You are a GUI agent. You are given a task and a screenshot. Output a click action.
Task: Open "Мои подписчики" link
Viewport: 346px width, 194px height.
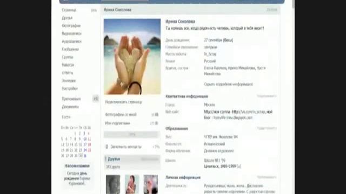[x=117, y=123]
